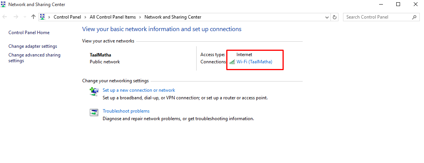Click the new connection setup icon
424x163 pixels.
point(94,91)
